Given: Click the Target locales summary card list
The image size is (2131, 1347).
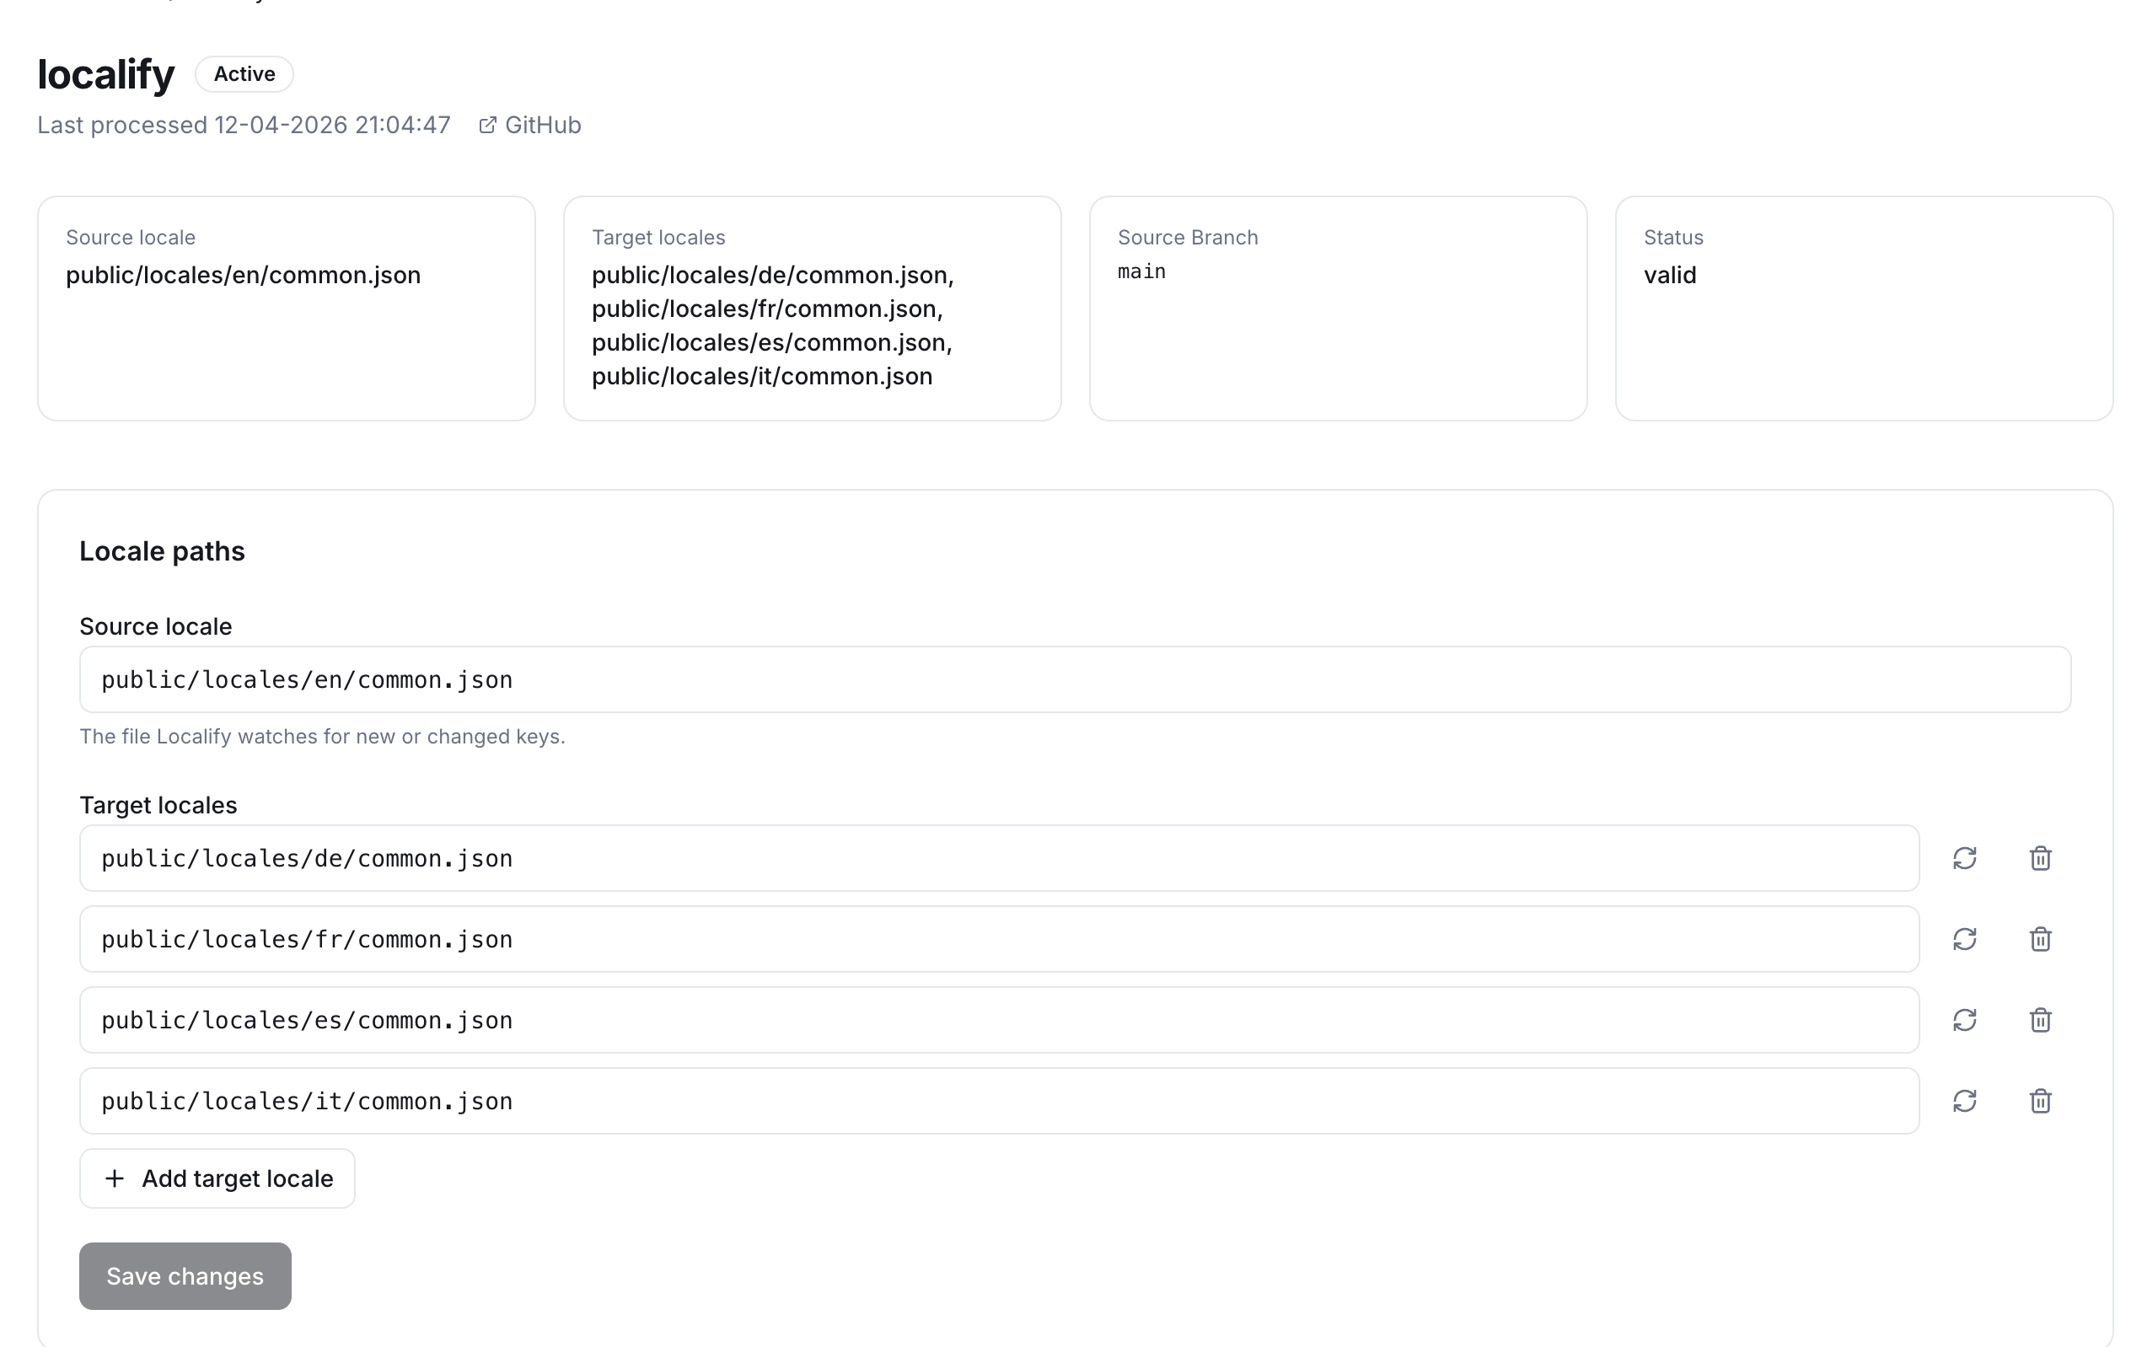Looking at the screenshot, I should (x=773, y=325).
